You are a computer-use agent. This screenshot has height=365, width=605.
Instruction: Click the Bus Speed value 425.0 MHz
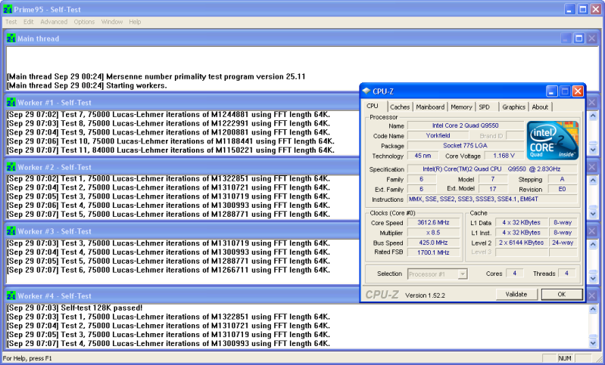[x=434, y=243]
